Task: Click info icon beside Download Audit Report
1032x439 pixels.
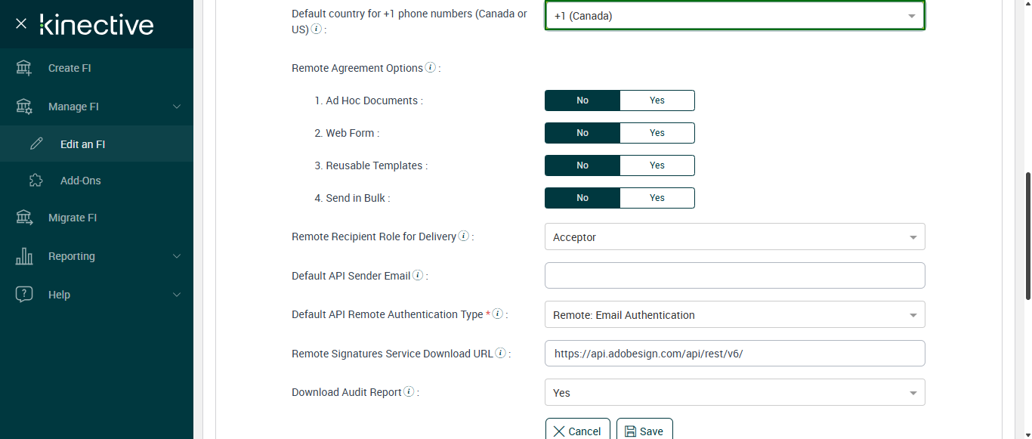Action: pos(409,391)
